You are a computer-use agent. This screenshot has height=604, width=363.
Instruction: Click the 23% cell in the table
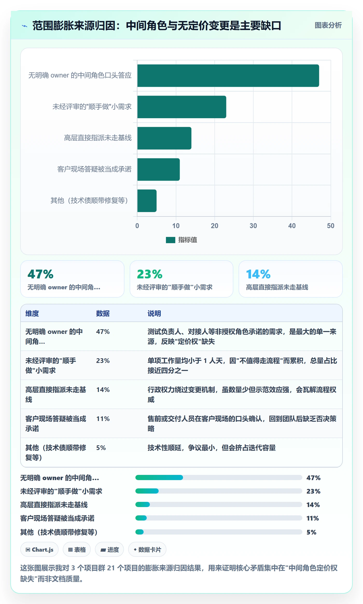[103, 361]
